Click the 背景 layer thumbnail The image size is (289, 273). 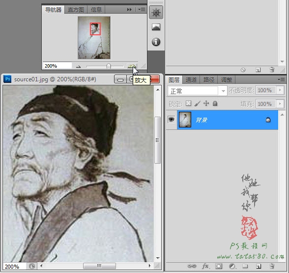click(185, 120)
